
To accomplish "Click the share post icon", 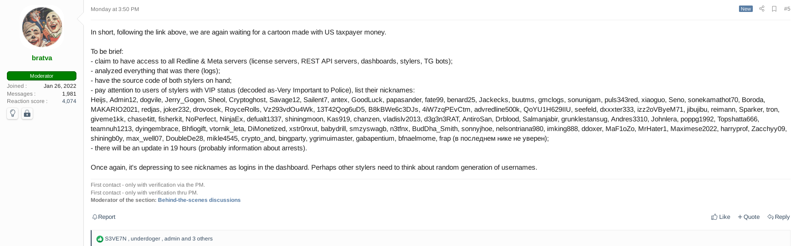I will [762, 9].
